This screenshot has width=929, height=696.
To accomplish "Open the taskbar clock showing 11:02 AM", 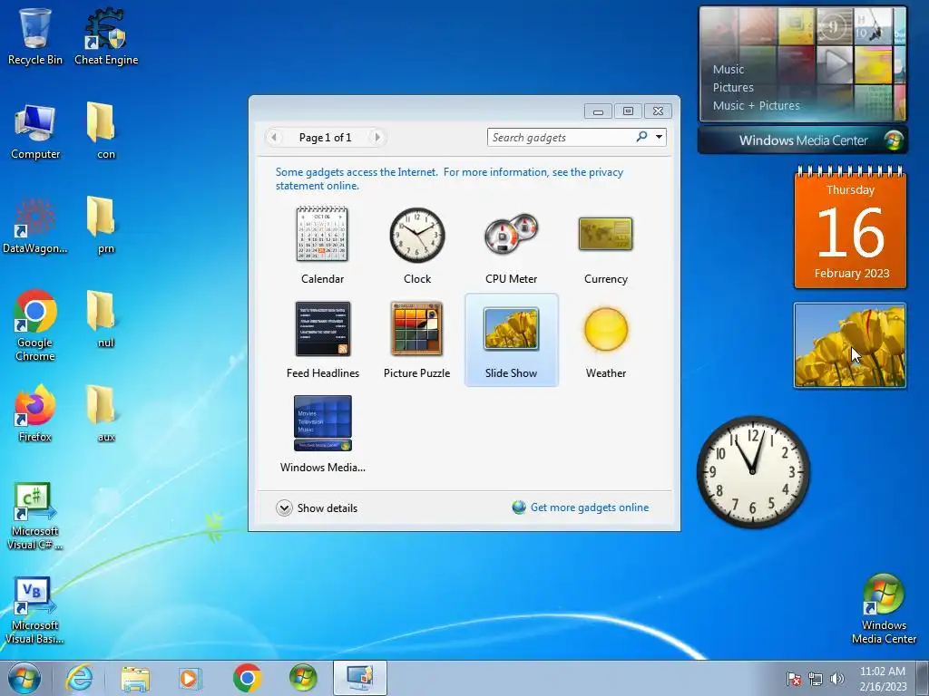I will 883,678.
